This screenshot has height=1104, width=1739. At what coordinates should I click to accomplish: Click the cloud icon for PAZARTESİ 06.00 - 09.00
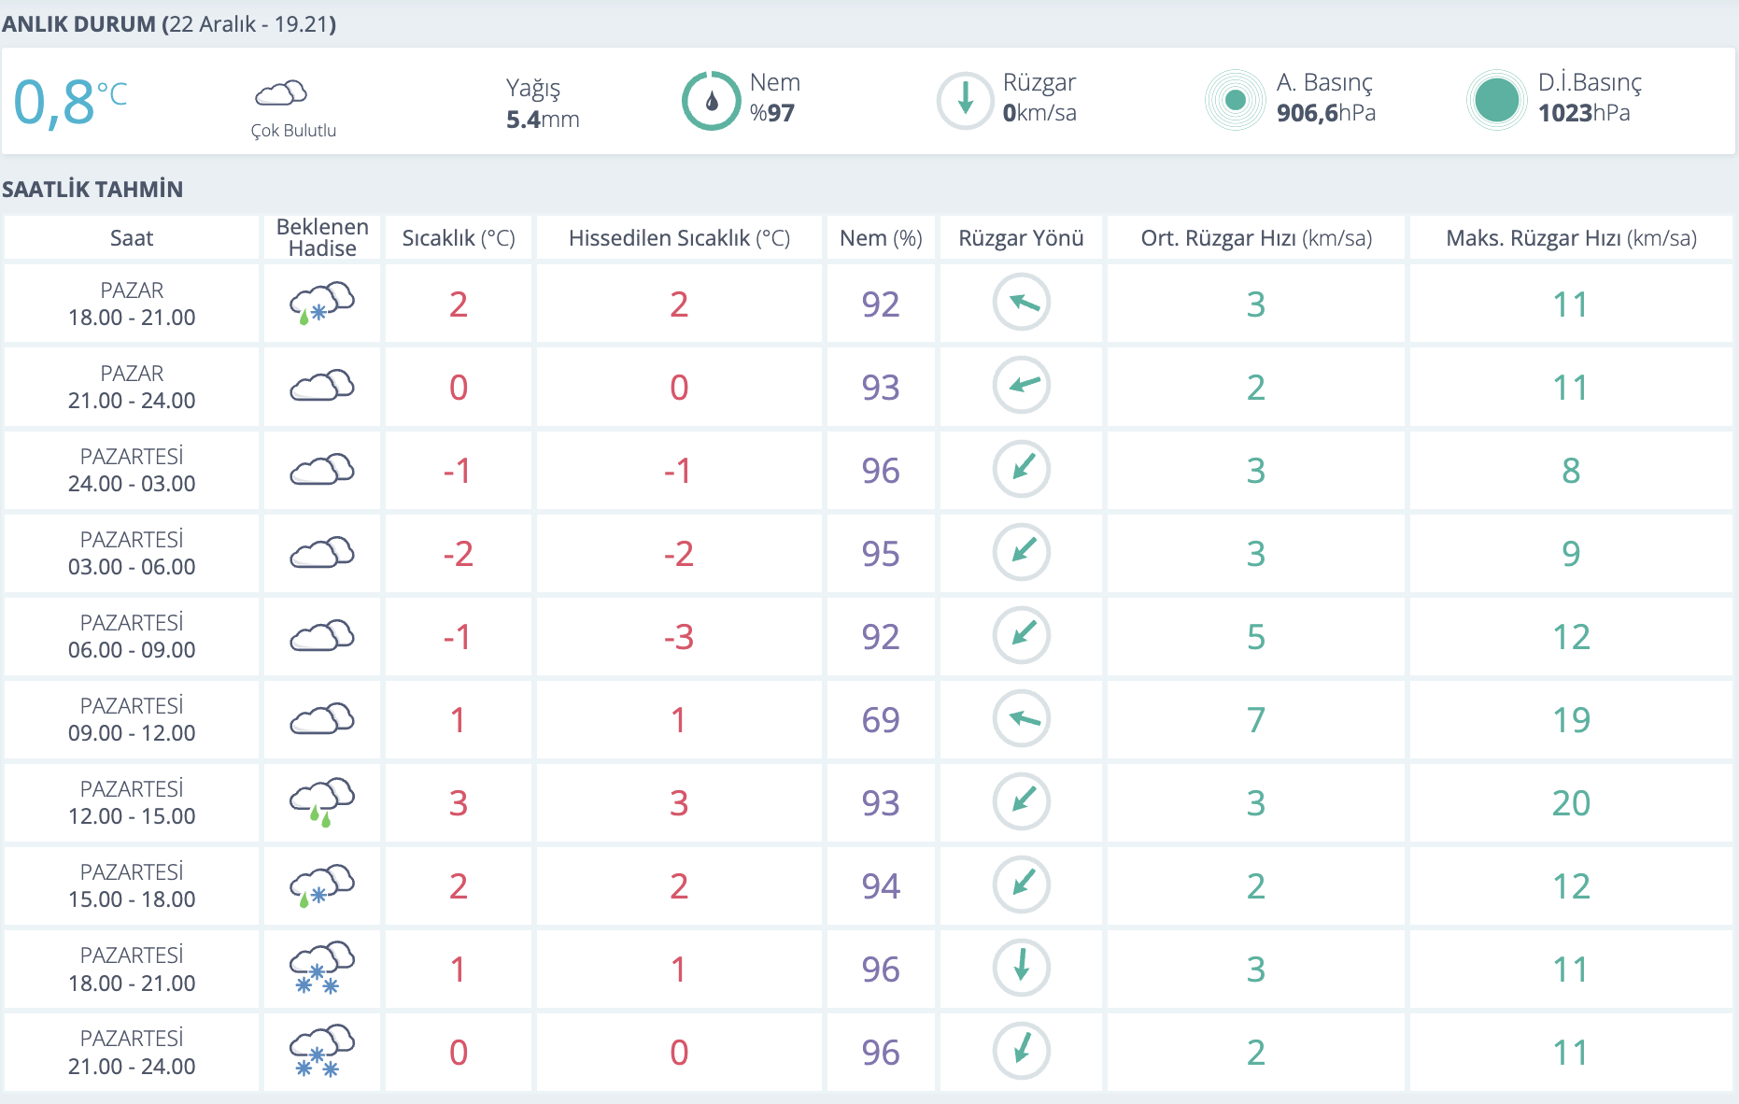[x=322, y=635]
